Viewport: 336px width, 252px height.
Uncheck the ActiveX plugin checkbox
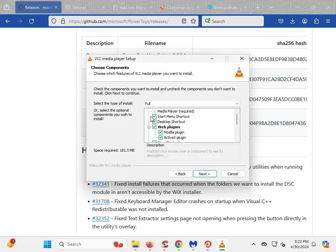point(160,137)
